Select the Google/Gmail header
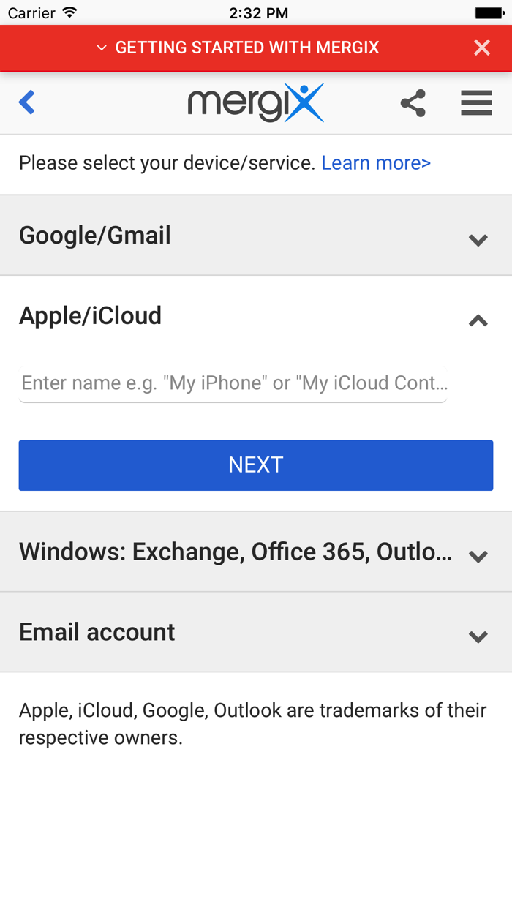 pyautogui.click(x=95, y=235)
